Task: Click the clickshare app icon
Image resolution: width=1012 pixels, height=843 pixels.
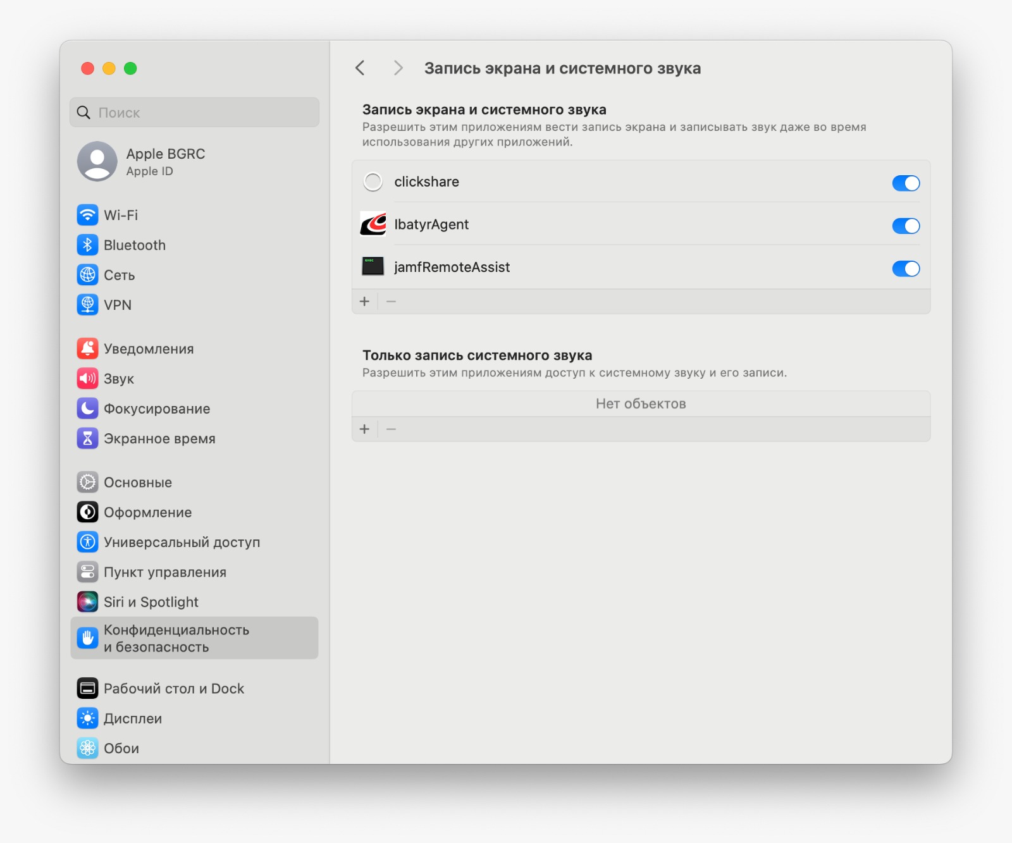Action: (373, 182)
